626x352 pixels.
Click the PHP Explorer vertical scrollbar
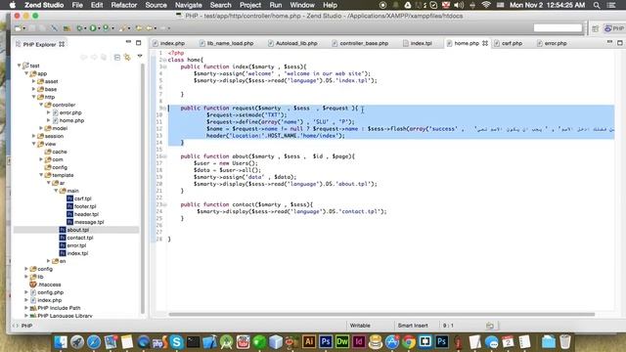click(143, 188)
